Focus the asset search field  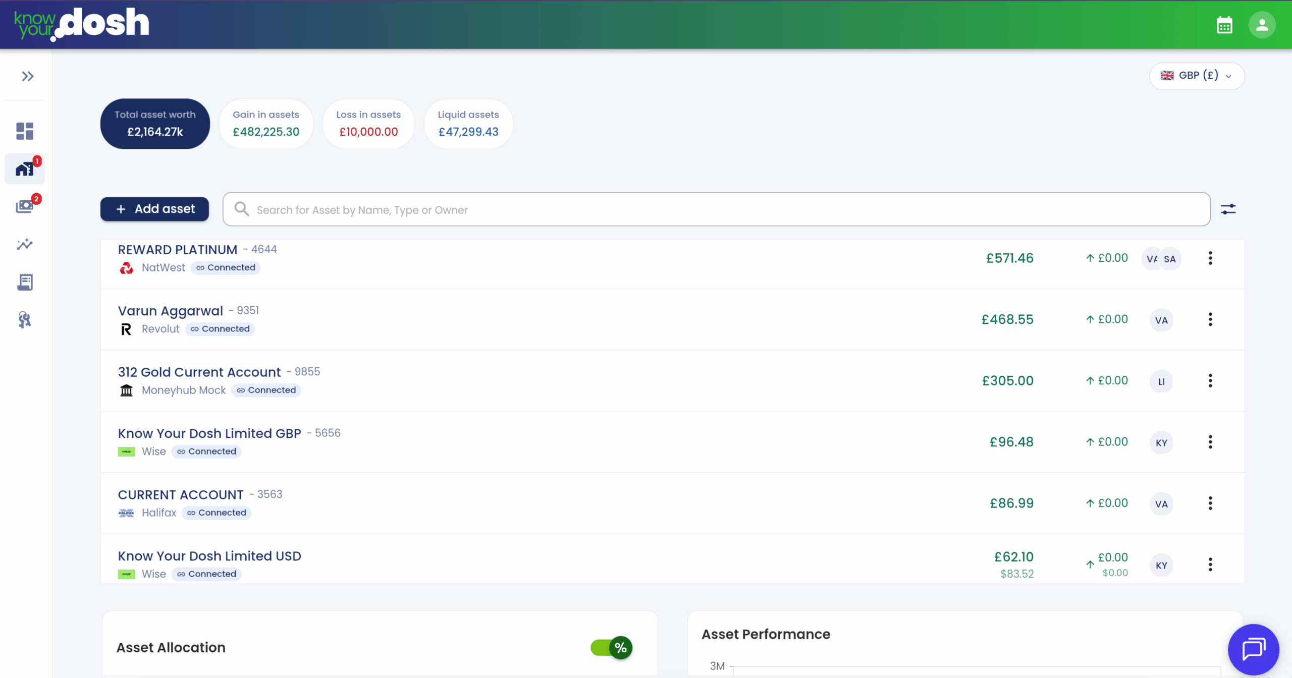(717, 209)
